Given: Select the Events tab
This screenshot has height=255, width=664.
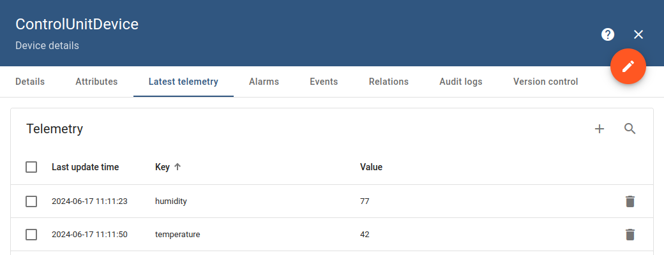Looking at the screenshot, I should [324, 82].
